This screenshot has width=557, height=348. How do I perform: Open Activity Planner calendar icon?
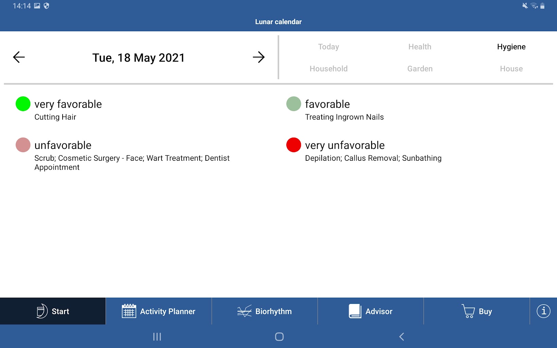point(129,311)
